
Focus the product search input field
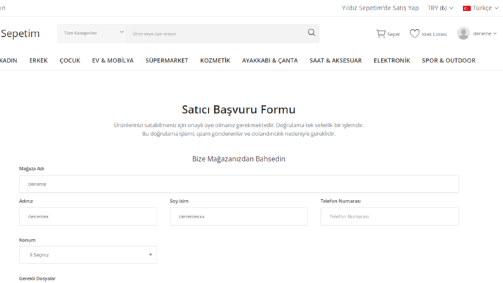tap(216, 34)
